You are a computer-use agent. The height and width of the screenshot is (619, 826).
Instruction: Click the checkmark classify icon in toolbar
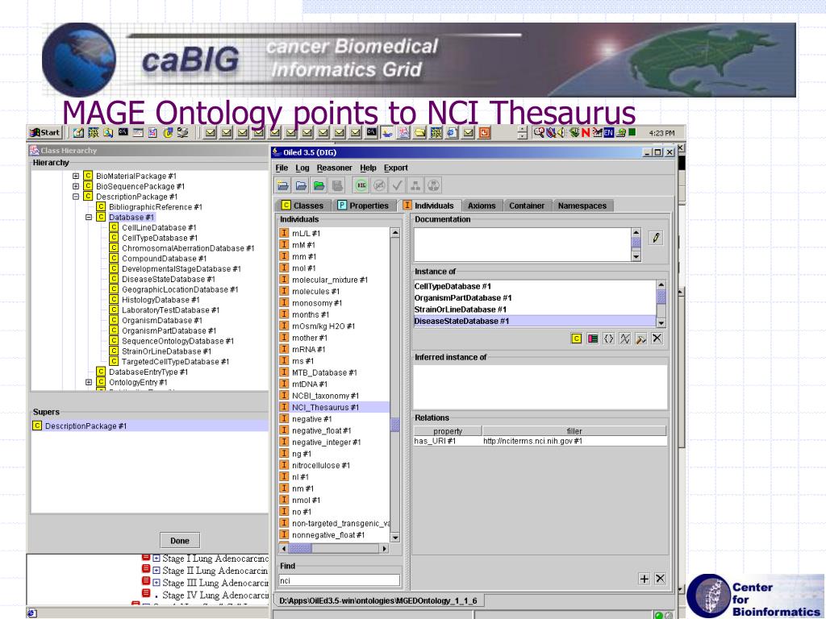(x=397, y=185)
